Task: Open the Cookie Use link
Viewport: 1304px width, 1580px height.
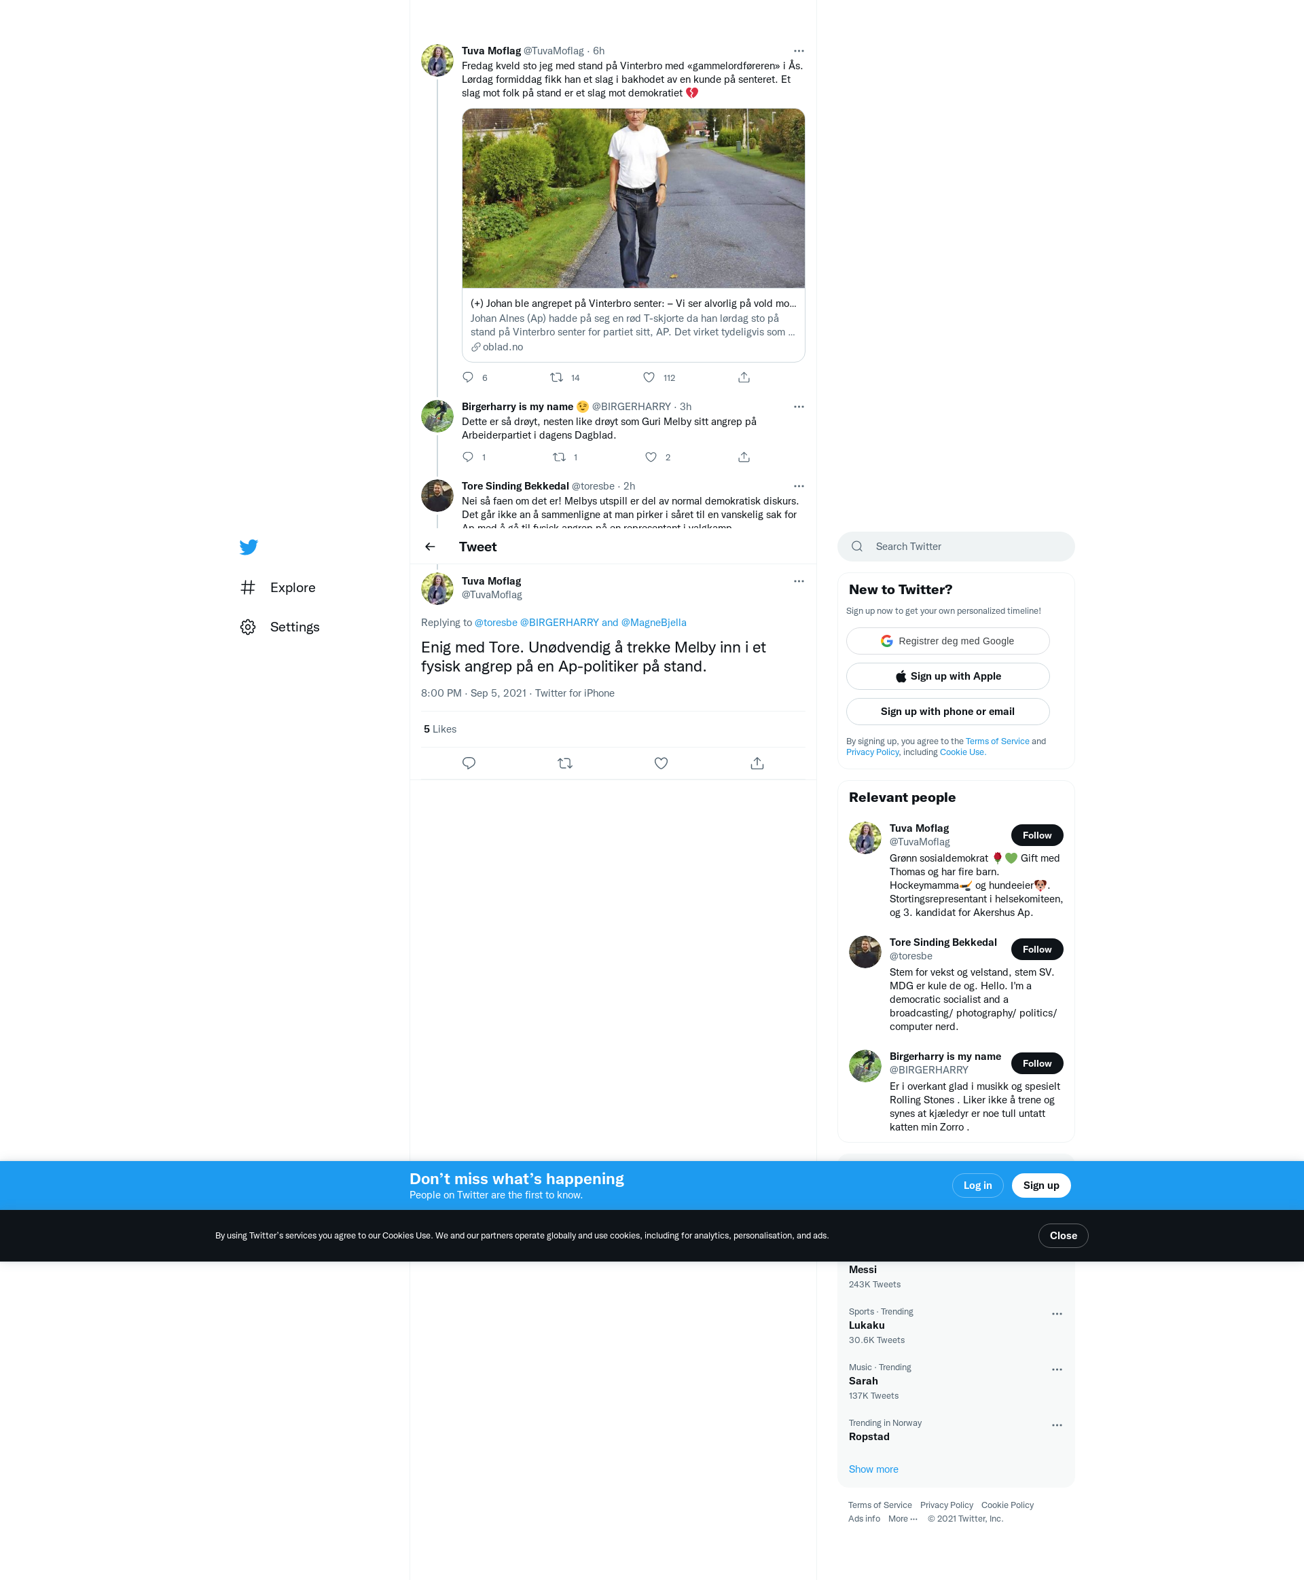Action: [x=962, y=752]
